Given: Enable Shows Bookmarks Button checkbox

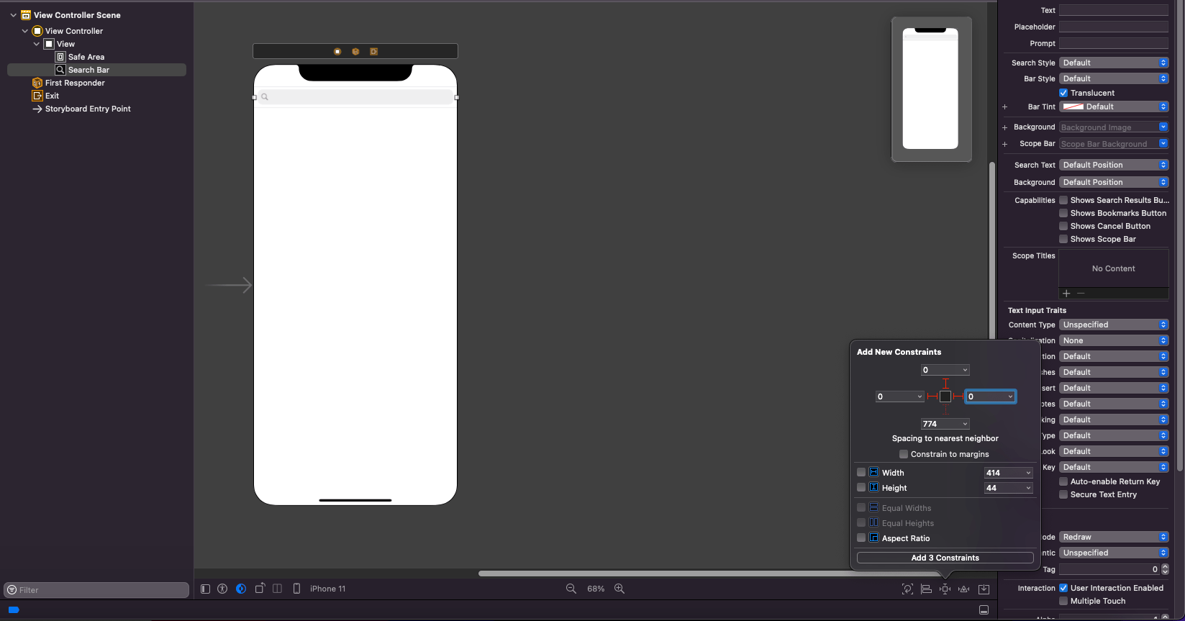Looking at the screenshot, I should pyautogui.click(x=1063, y=213).
